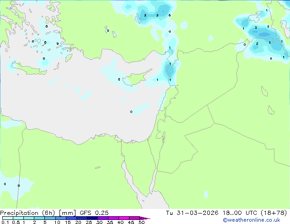The image size is (290, 224).
Task: Click the 45–50 mm legend color box
Action: point(134,218)
